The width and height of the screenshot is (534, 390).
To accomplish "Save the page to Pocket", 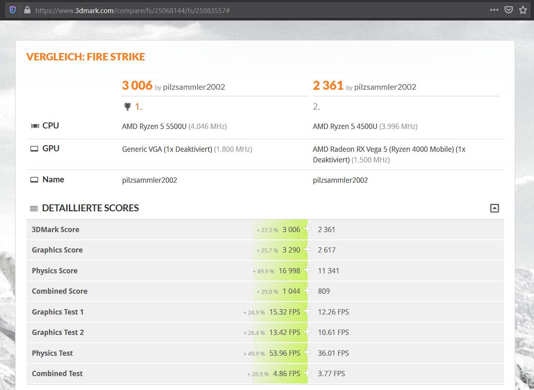I will [508, 10].
